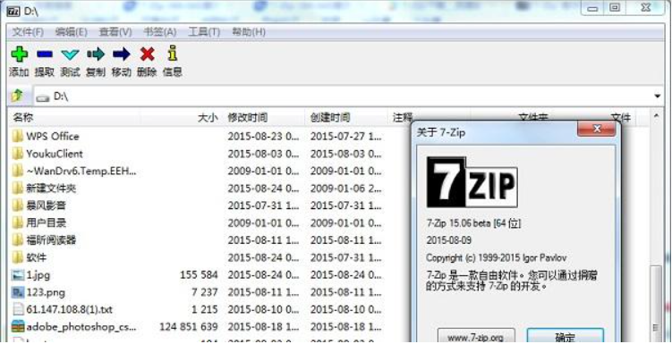Click the red Delete (删除) icon
Viewport: 672px width, 344px height.
[x=147, y=54]
